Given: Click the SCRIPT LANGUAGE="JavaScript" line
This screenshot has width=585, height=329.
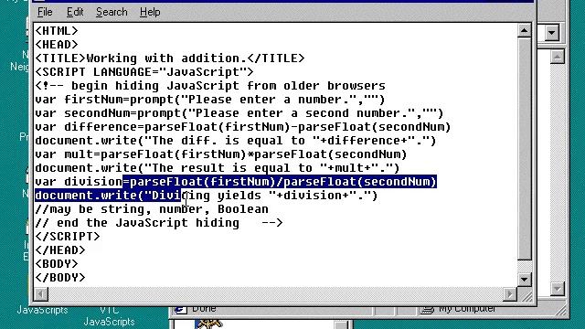Looking at the screenshot, I should click(x=144, y=72).
